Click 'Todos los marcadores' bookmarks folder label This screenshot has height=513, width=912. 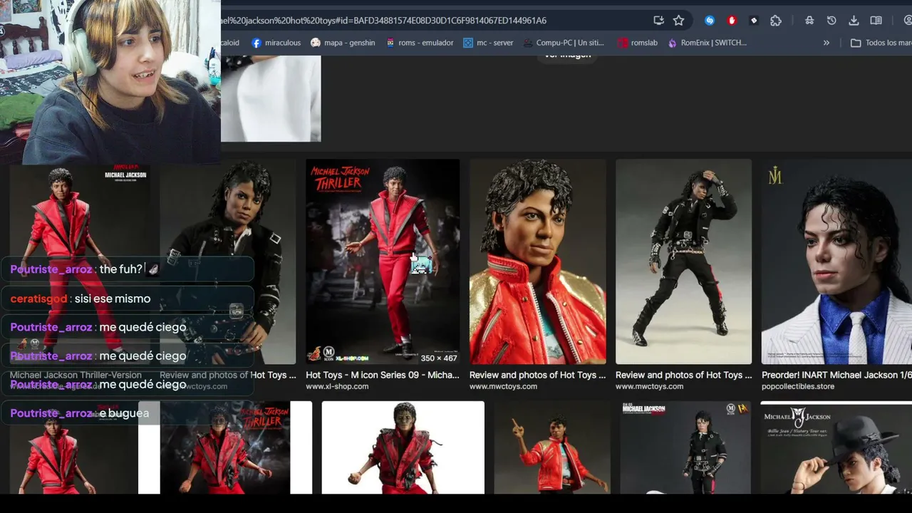coord(888,43)
